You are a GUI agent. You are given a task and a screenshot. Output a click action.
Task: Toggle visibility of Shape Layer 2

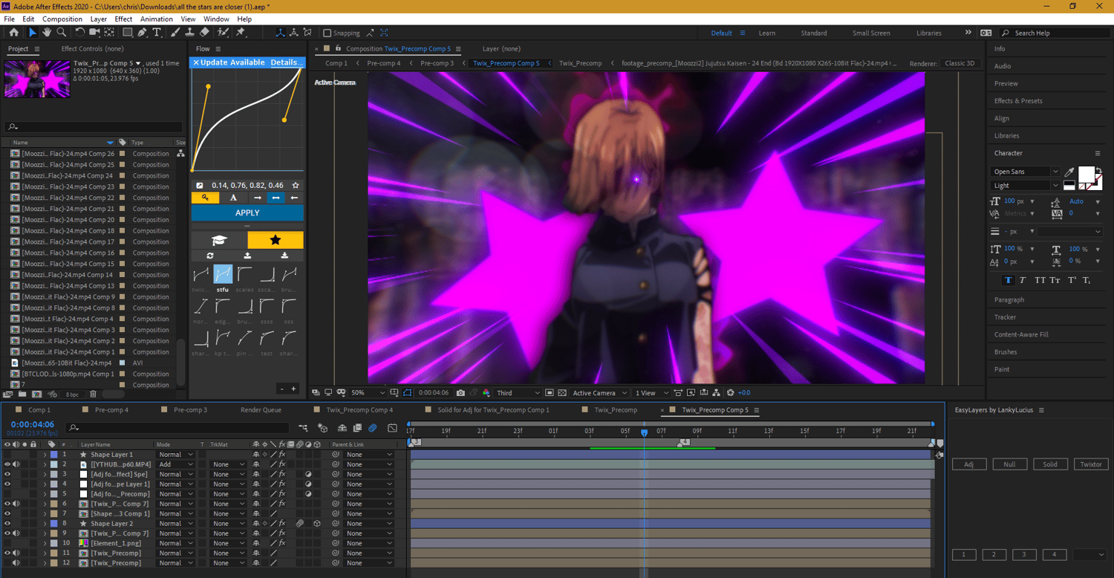click(x=7, y=524)
